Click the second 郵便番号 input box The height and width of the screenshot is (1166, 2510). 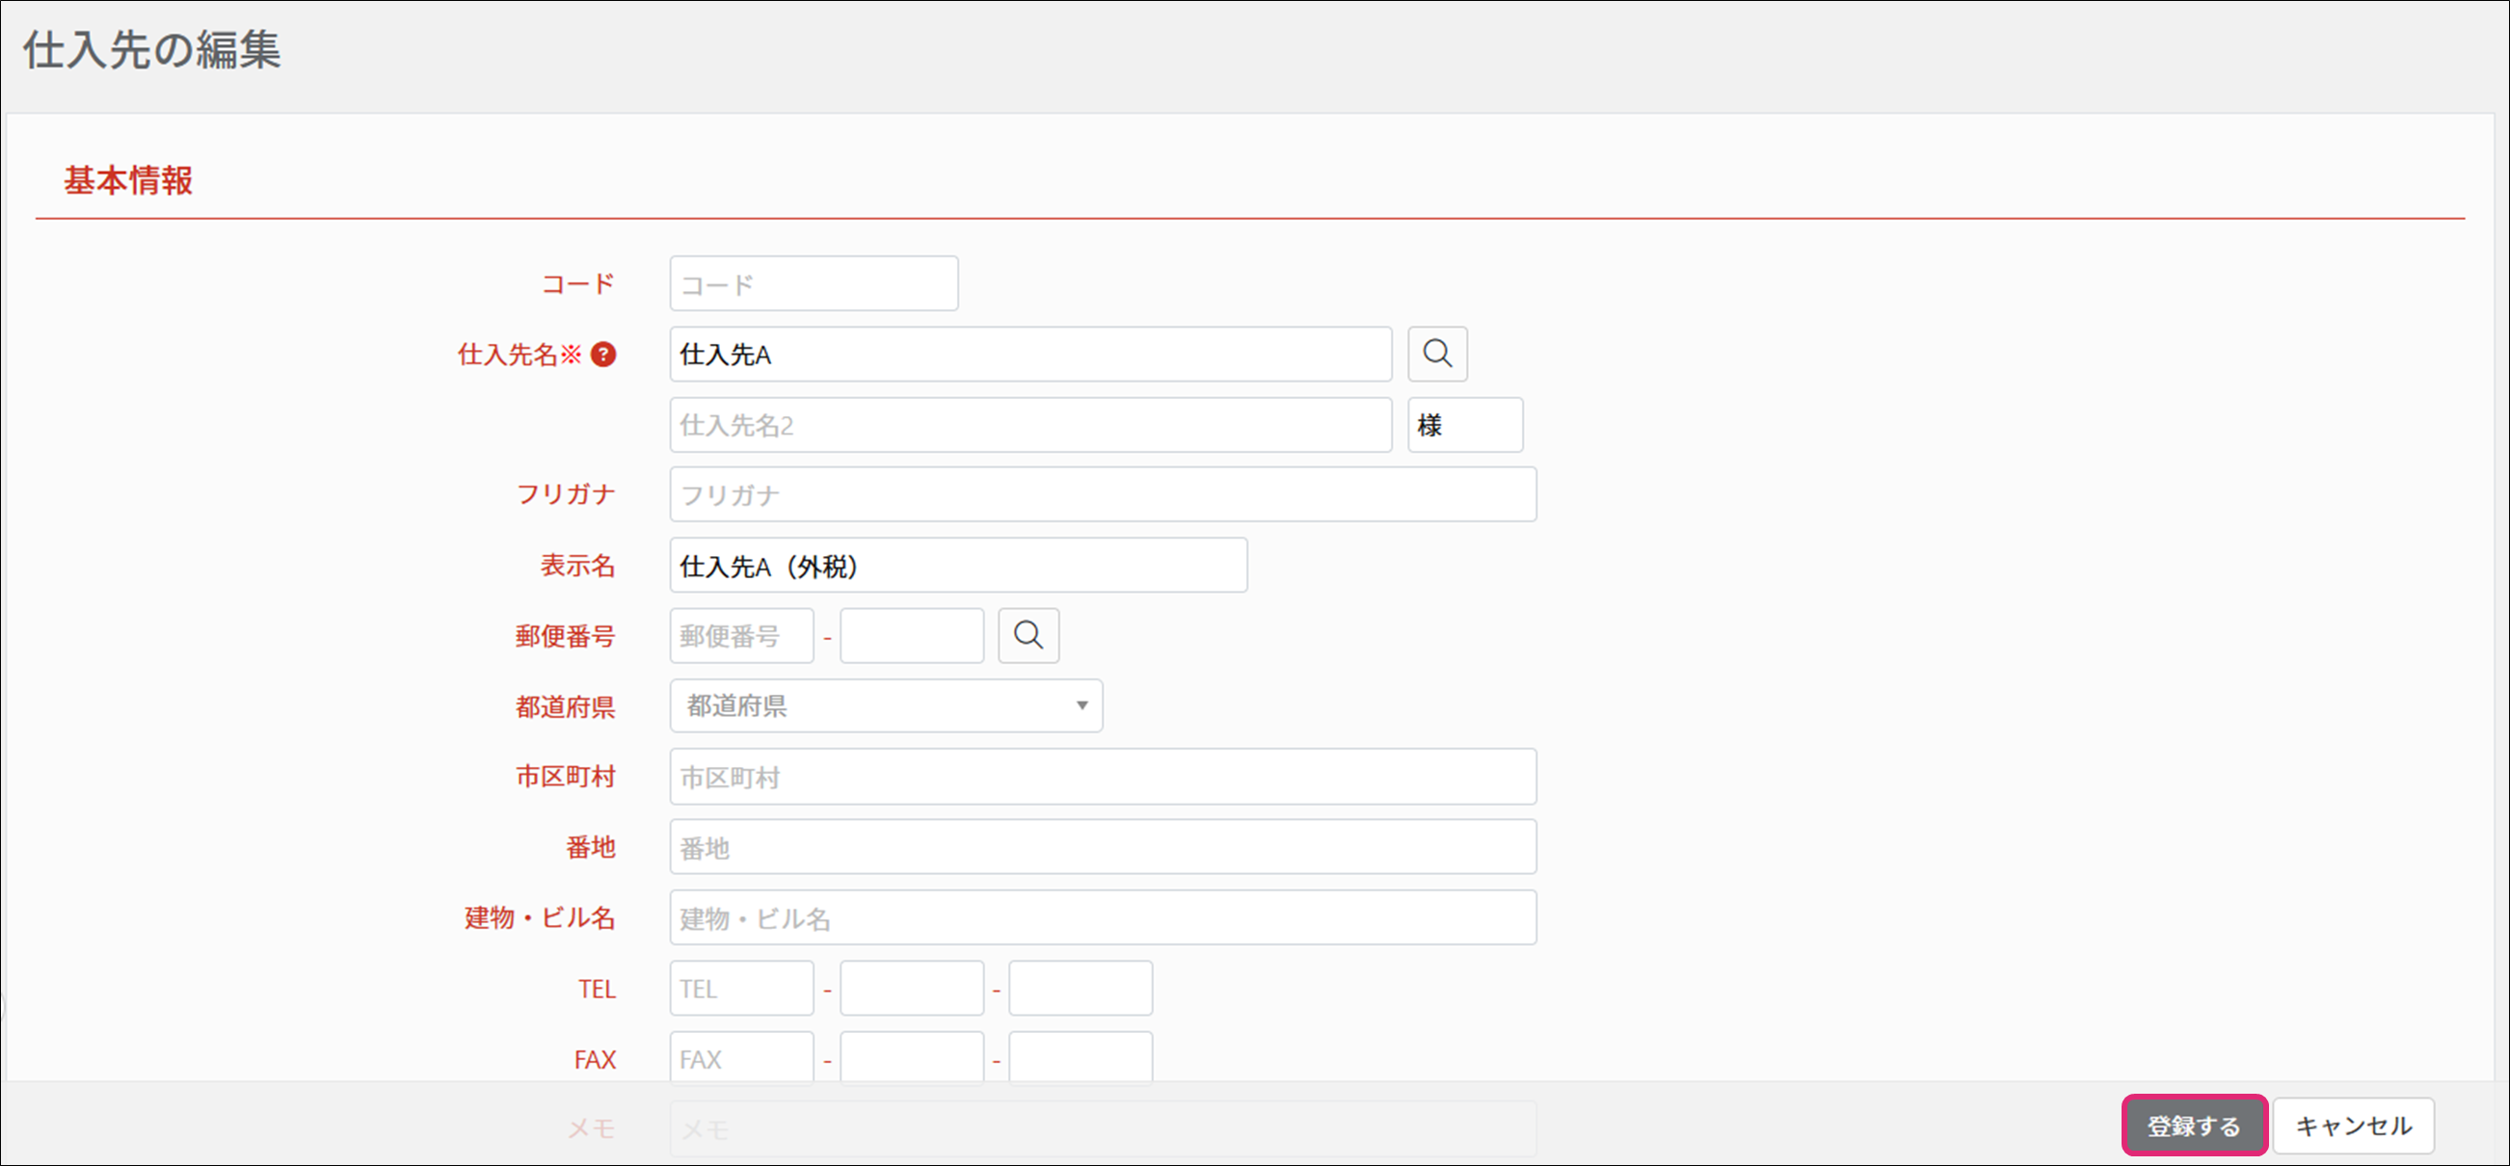[911, 636]
